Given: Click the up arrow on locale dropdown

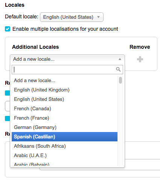Looking at the screenshot, I should click(120, 59).
